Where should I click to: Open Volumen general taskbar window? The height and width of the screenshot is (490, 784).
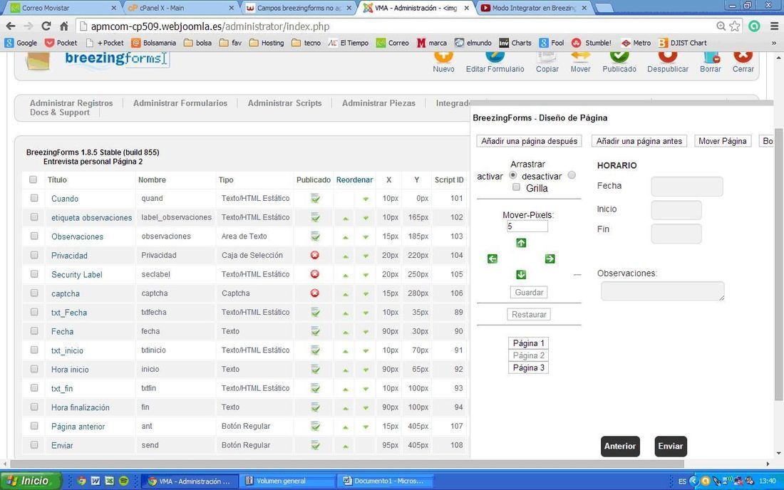coord(287,481)
